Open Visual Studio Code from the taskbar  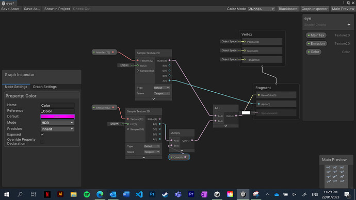pos(139,194)
